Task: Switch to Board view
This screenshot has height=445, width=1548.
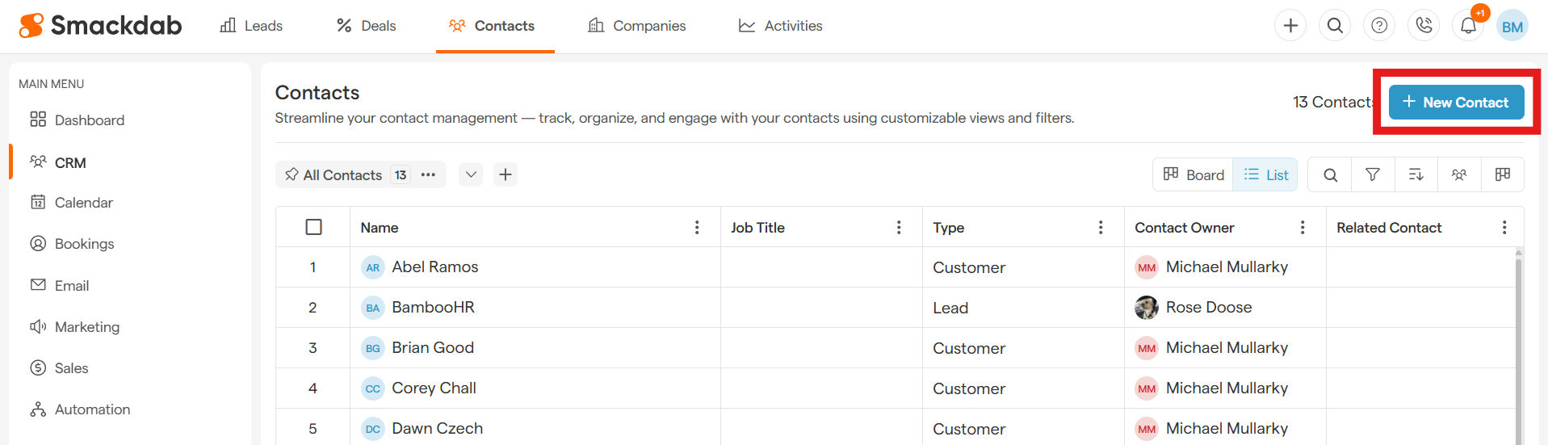Action: (x=1193, y=174)
